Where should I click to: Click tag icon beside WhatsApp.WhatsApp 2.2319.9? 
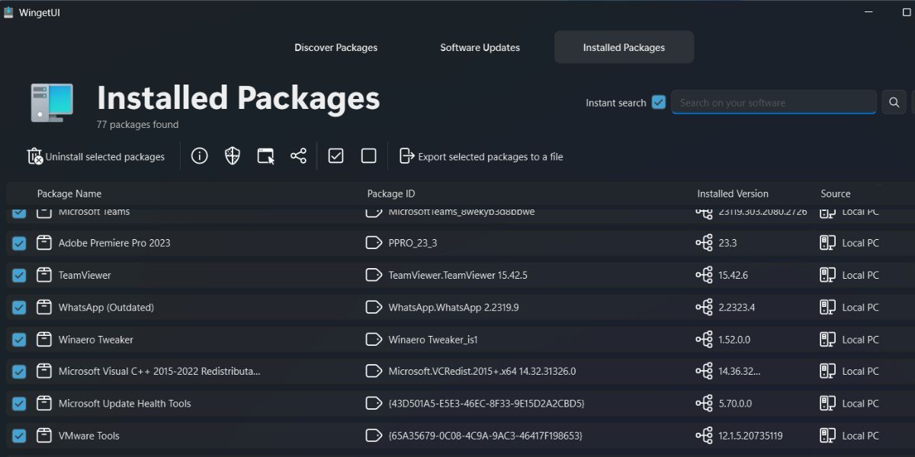click(374, 308)
